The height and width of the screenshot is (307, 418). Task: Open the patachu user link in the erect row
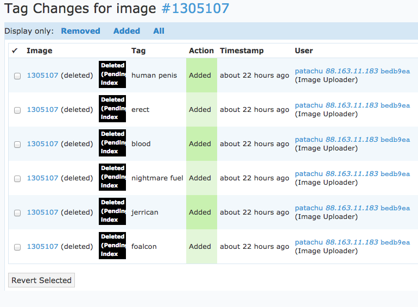(x=309, y=105)
